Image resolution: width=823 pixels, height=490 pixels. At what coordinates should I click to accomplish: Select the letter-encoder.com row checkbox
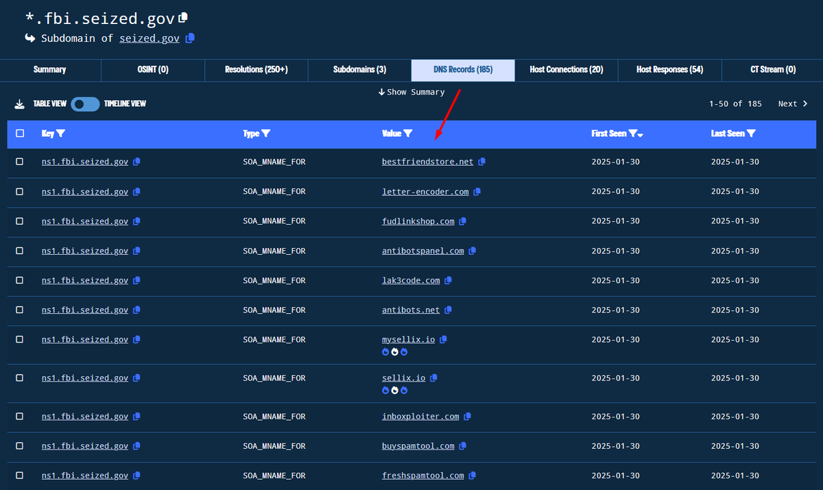pyautogui.click(x=19, y=191)
